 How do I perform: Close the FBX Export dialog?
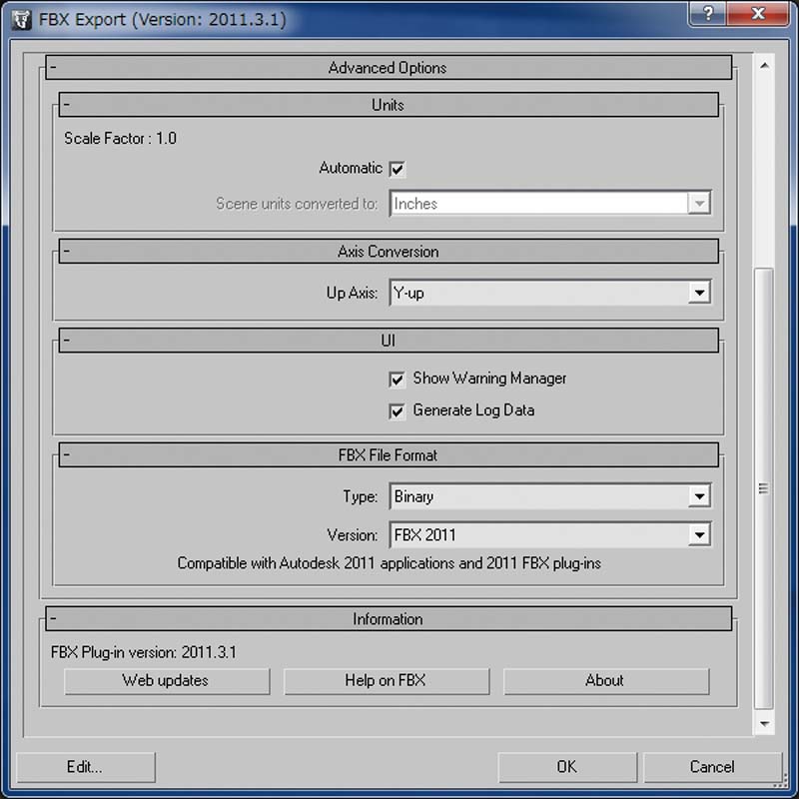758,13
